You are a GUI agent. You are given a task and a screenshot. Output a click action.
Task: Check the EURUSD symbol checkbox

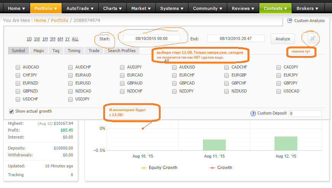click(70, 83)
